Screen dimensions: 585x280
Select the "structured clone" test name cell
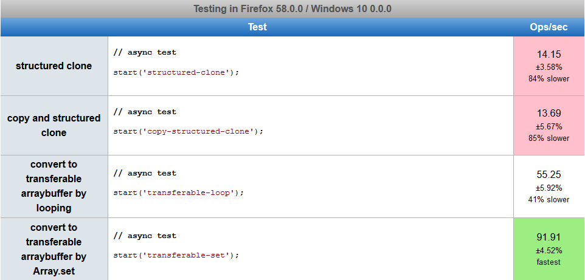coord(54,66)
